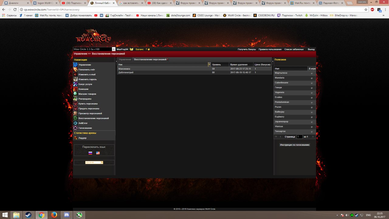Viewport: 389px width, 219px height.
Task: Click the Ладдер icon under arena statistics
Action: pyautogui.click(x=75, y=138)
